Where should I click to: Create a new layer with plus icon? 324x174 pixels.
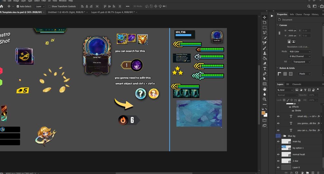click(313, 173)
